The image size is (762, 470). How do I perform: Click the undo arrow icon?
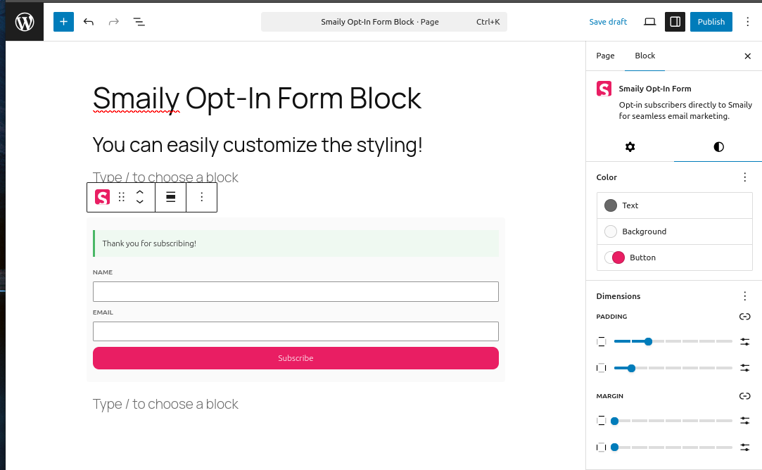(89, 22)
